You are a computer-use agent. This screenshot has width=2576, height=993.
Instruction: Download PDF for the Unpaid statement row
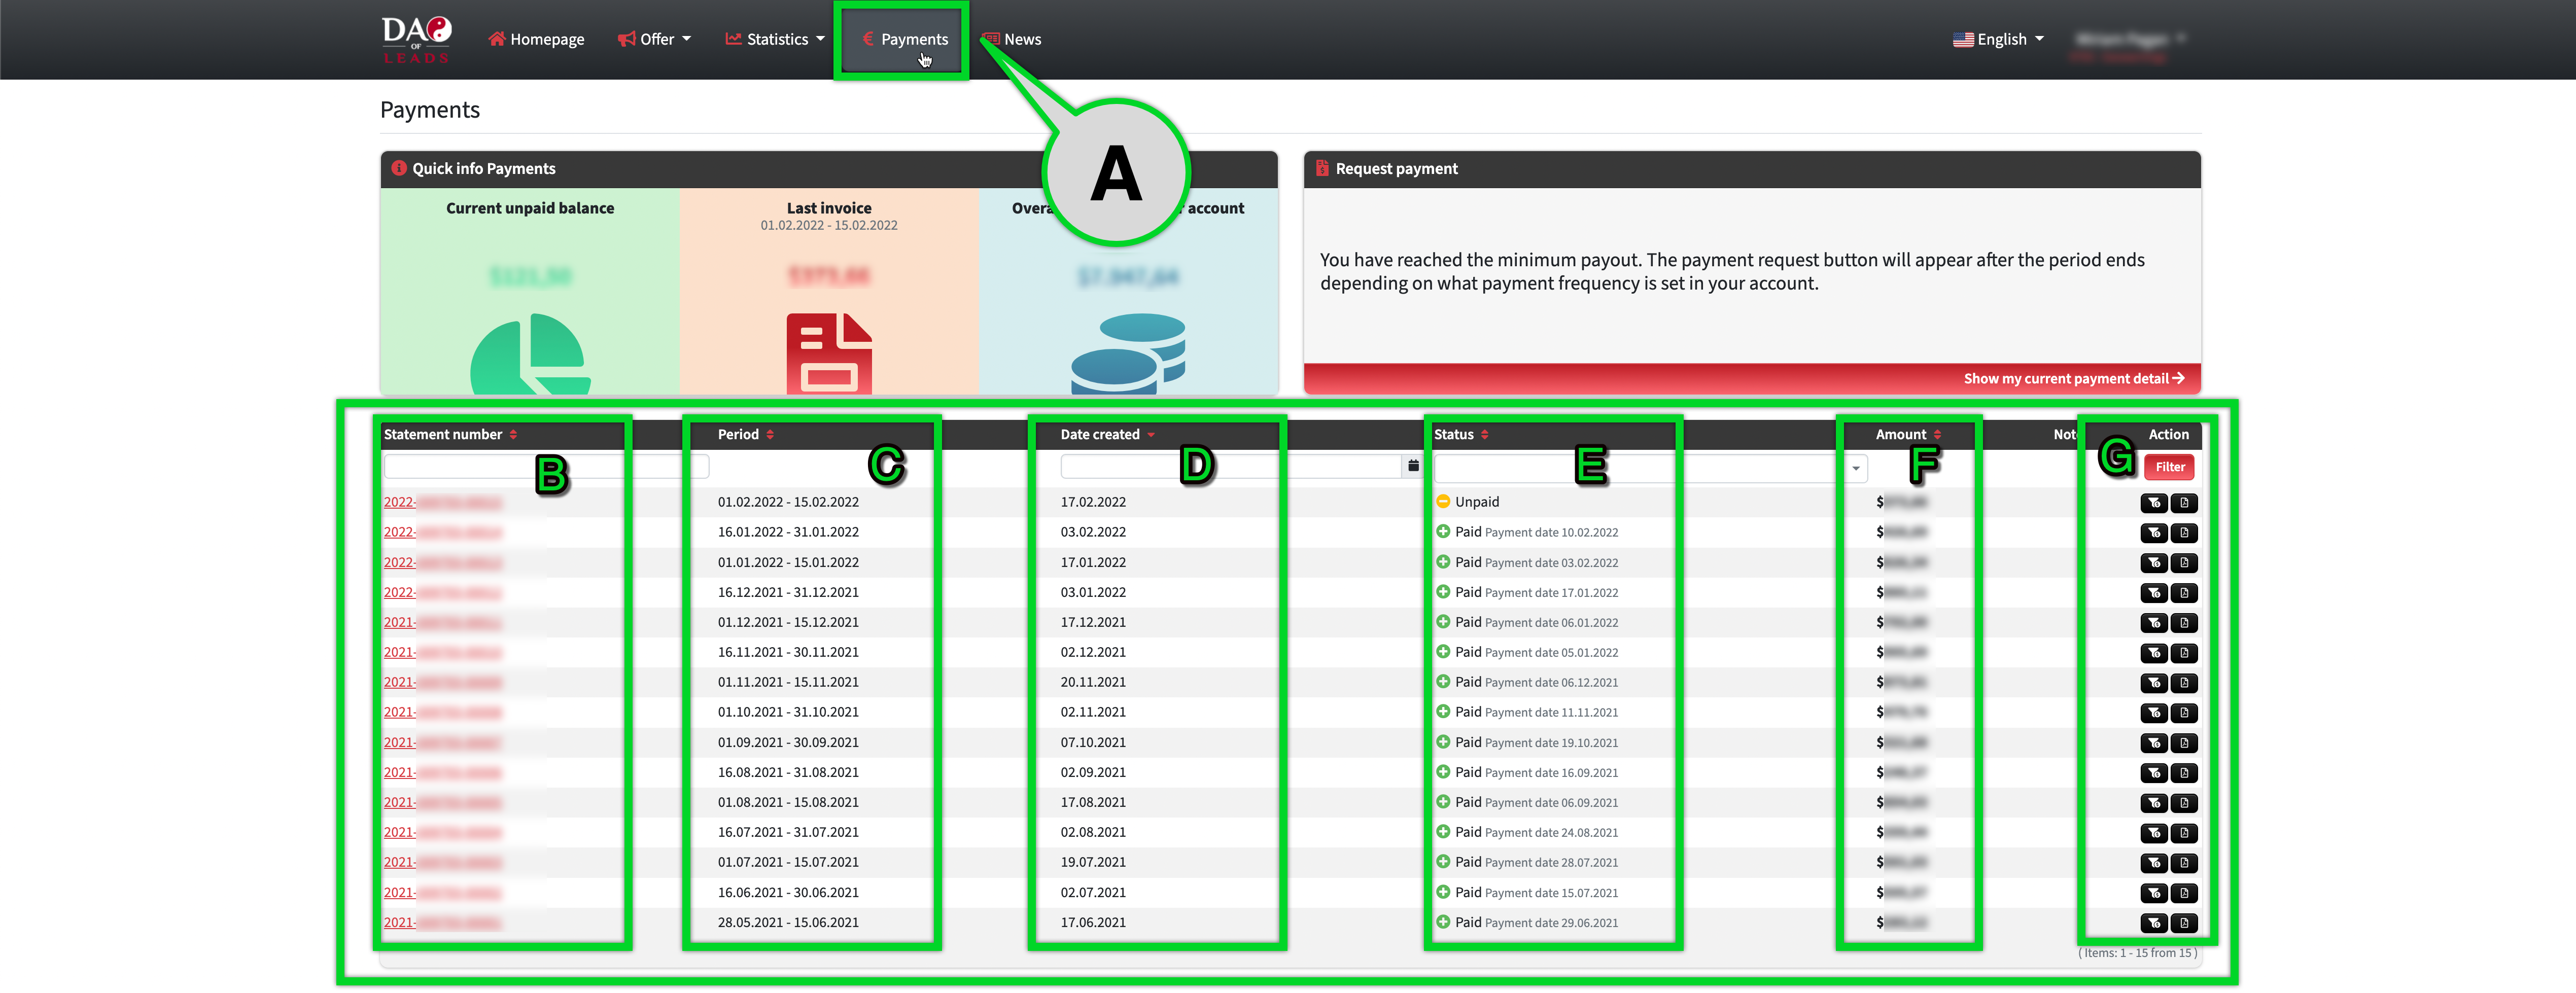[2184, 503]
